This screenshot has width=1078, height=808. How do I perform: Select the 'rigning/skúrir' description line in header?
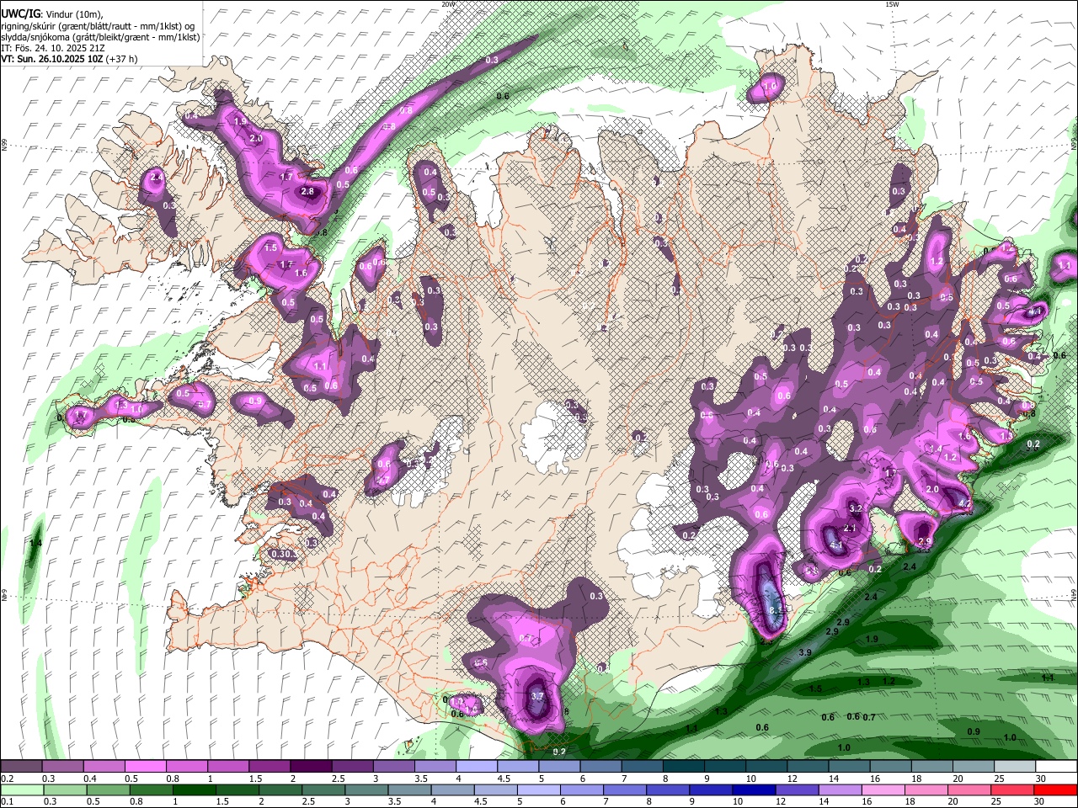tap(98, 26)
